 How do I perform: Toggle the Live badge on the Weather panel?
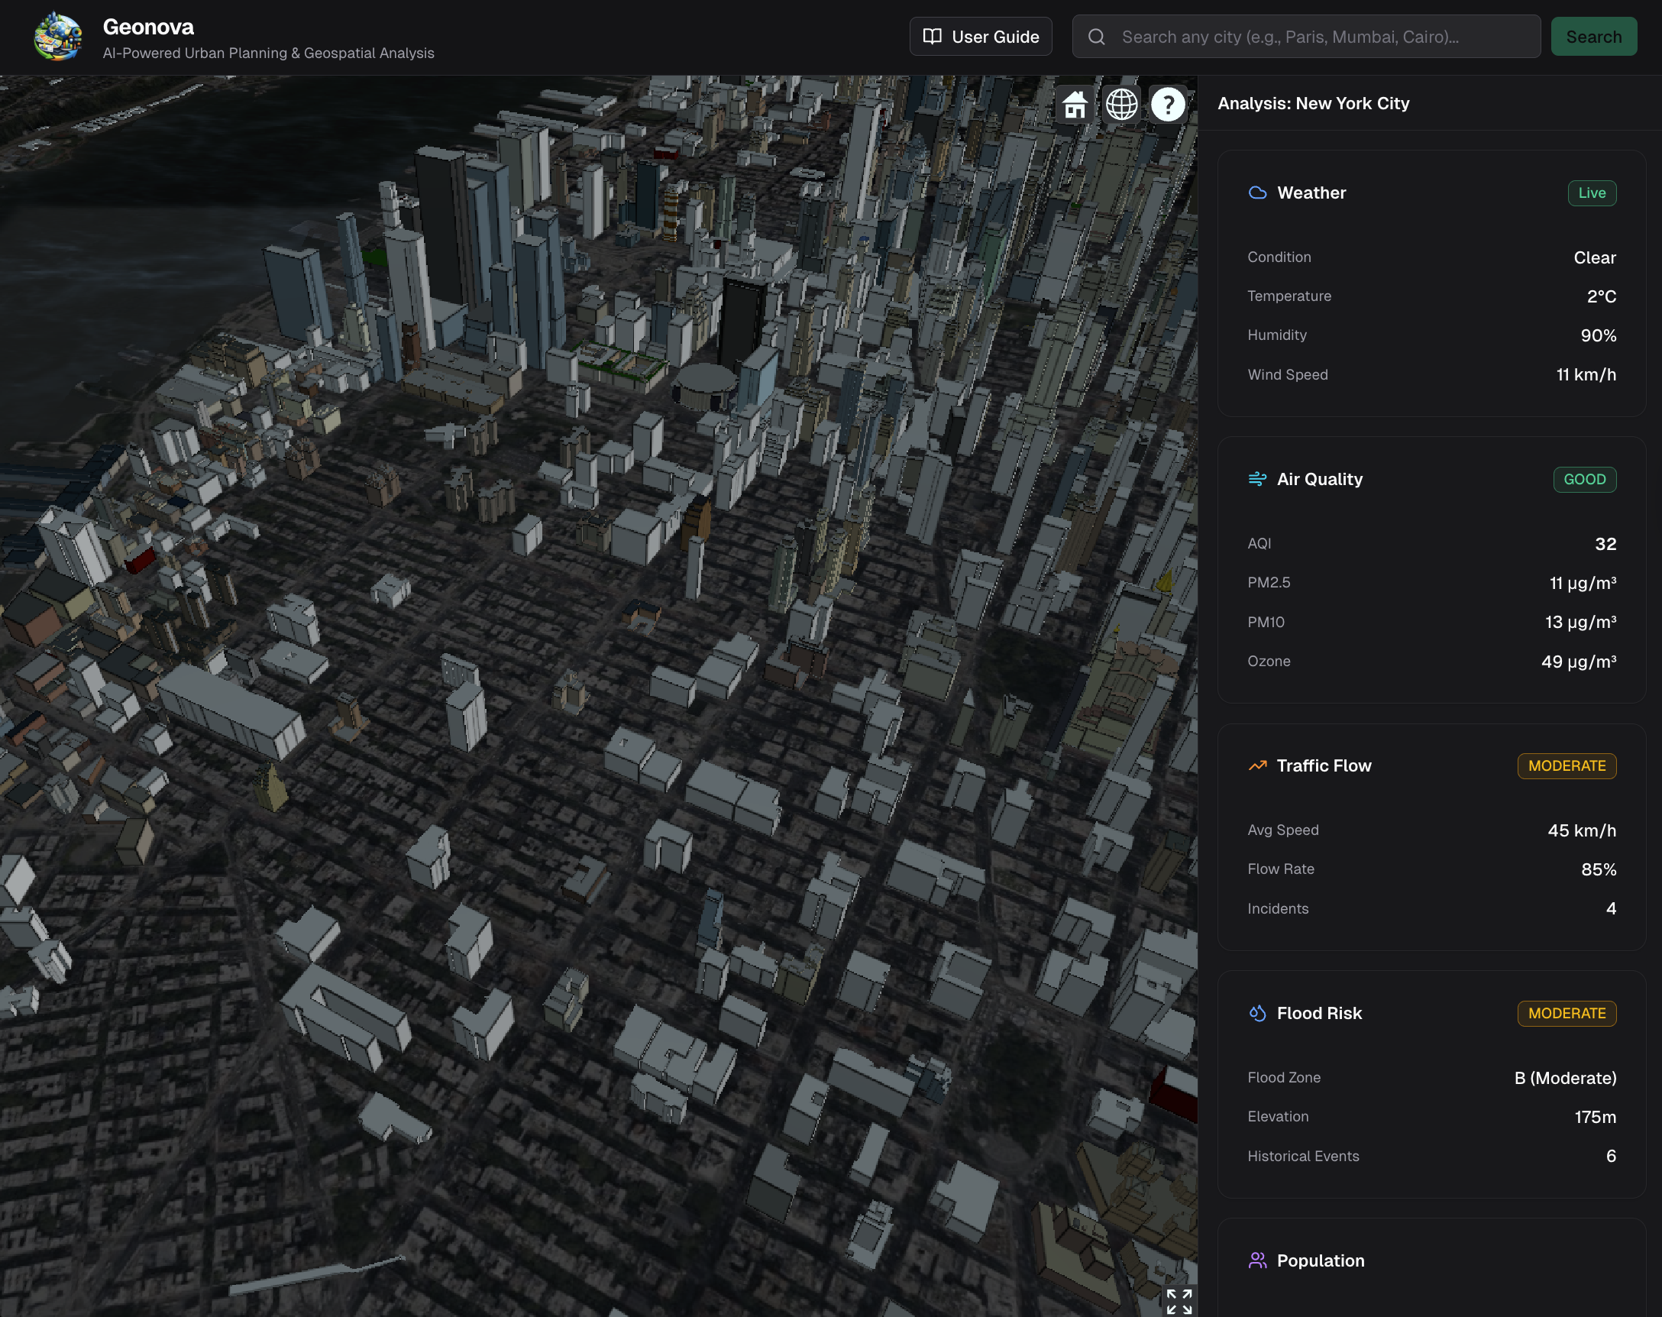1592,193
